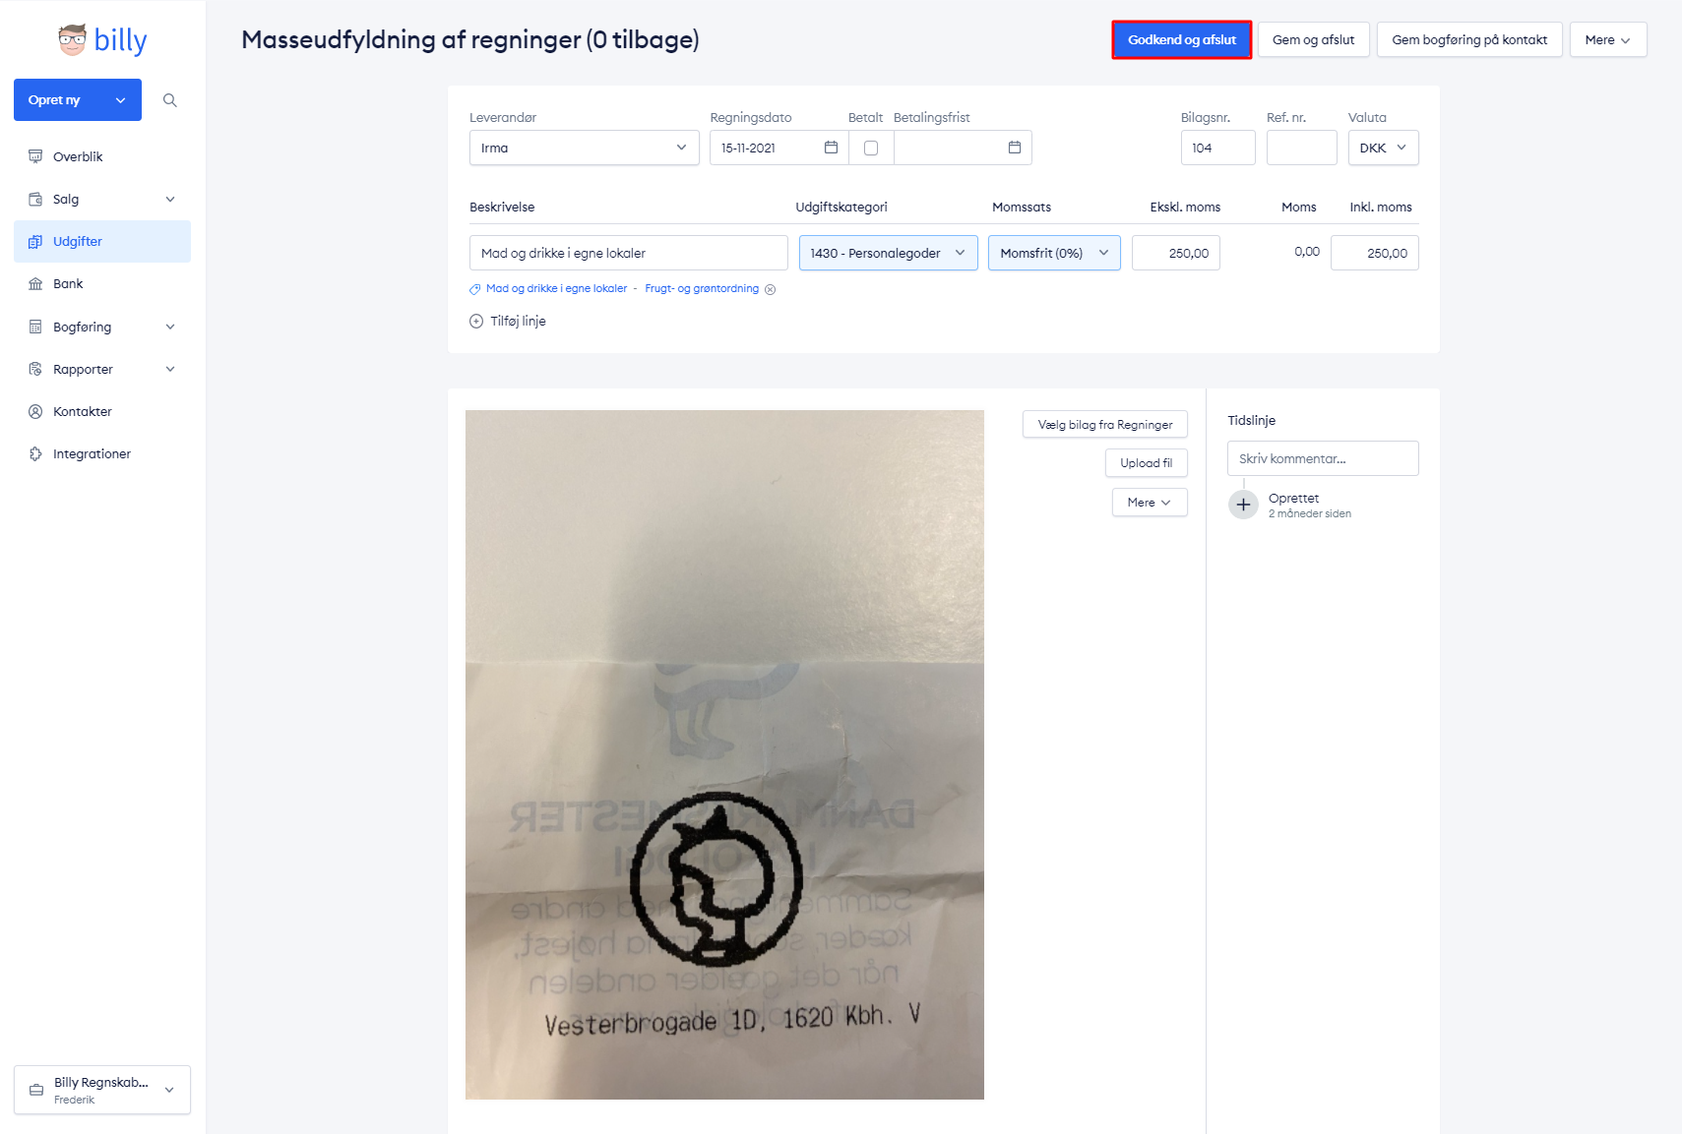
Task: Click Vælg bilag fra Regninger
Action: click(1105, 425)
